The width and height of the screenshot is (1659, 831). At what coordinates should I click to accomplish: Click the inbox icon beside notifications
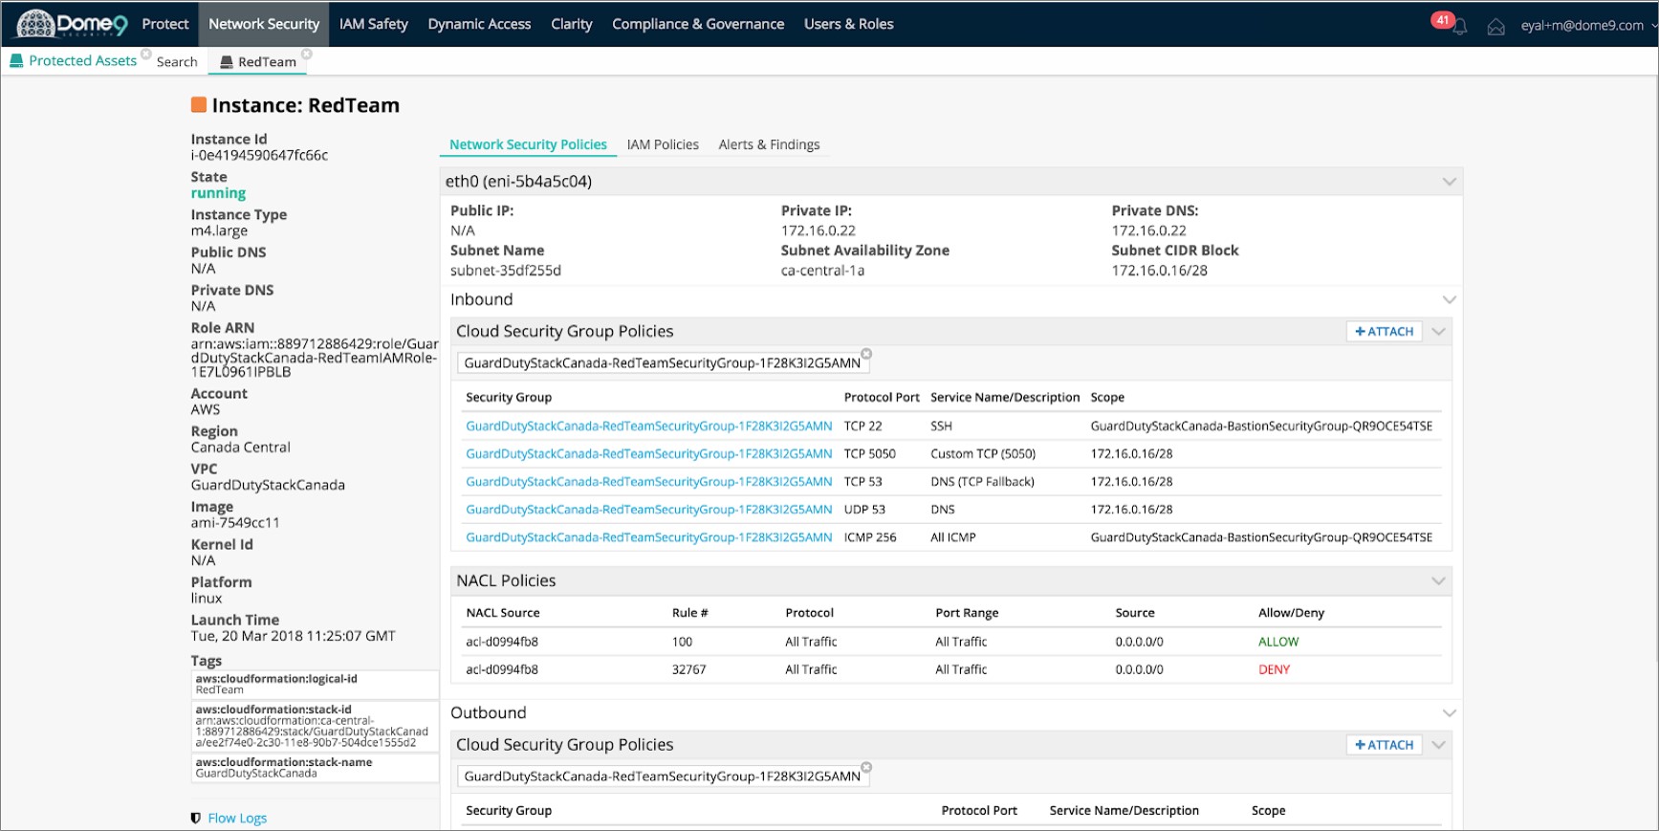click(x=1496, y=28)
